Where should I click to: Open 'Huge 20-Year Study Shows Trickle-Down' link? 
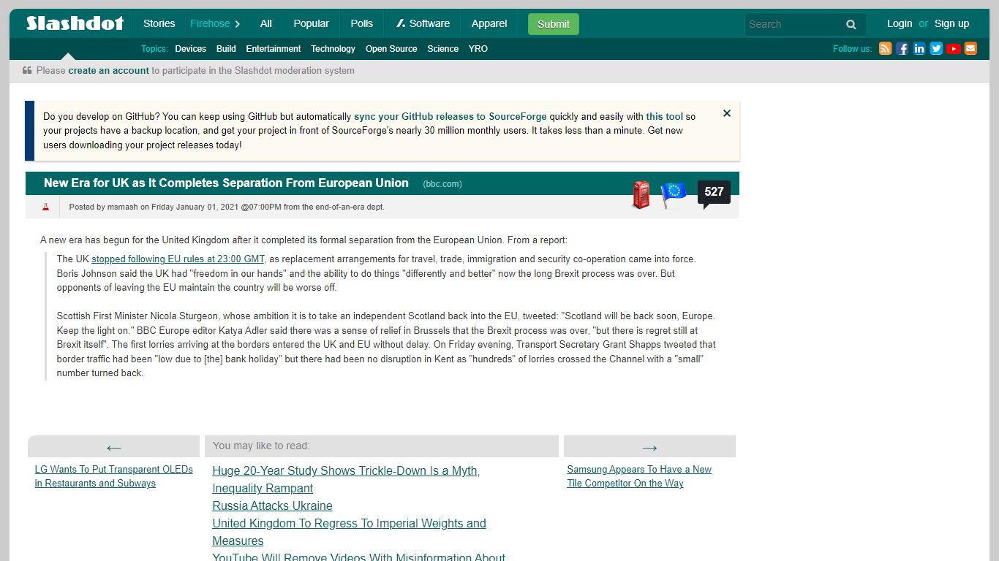(346, 479)
